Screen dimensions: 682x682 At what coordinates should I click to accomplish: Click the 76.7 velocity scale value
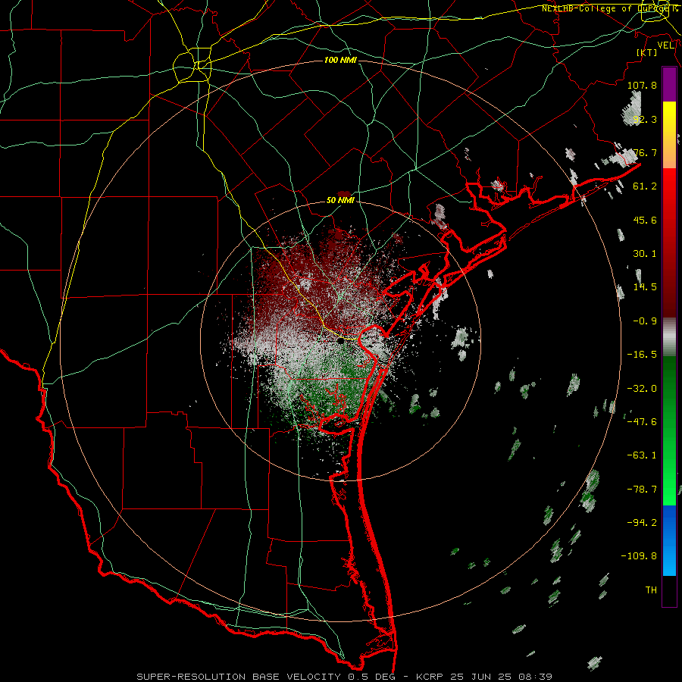click(645, 152)
